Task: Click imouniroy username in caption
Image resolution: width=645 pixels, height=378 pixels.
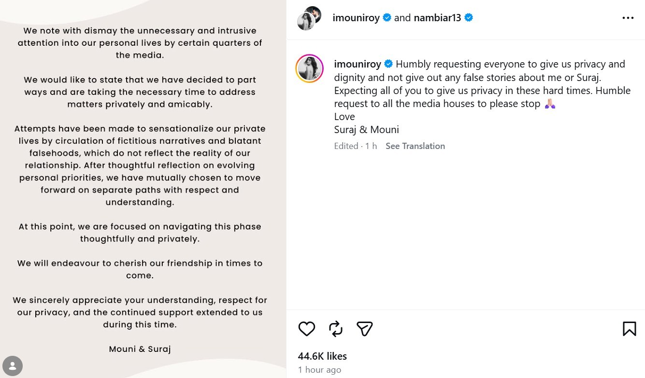Action: coord(358,64)
